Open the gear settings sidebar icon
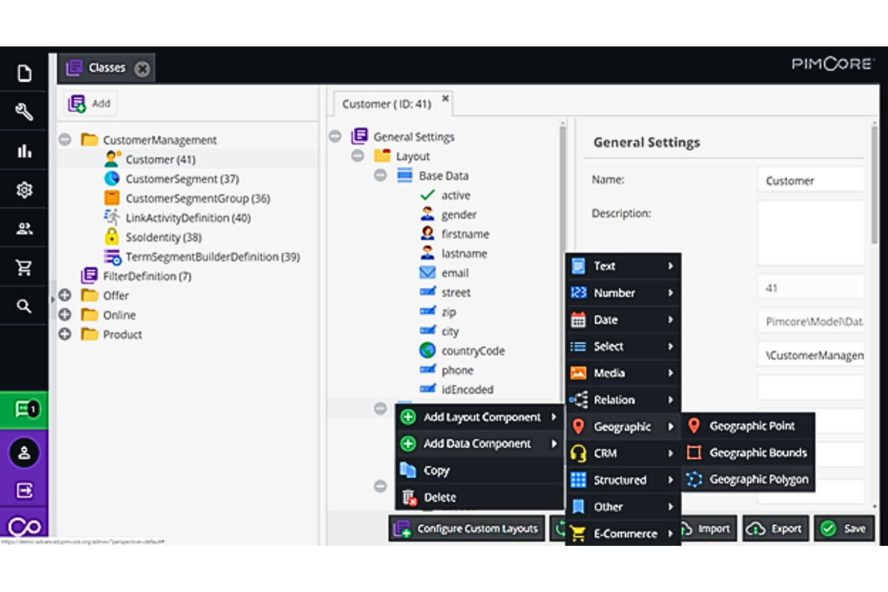 coord(24,190)
